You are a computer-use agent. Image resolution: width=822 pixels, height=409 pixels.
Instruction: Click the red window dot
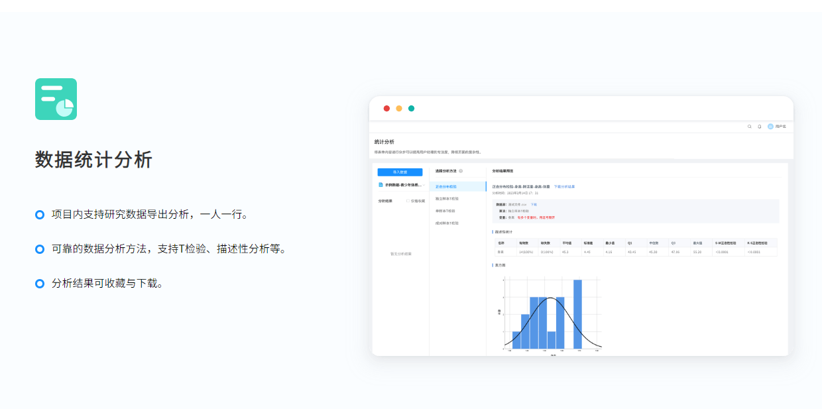point(386,108)
